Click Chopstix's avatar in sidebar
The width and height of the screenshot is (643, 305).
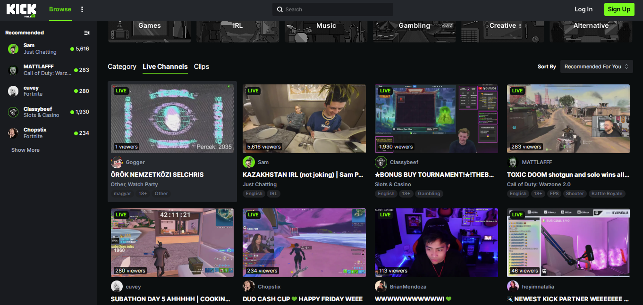[x=13, y=133]
